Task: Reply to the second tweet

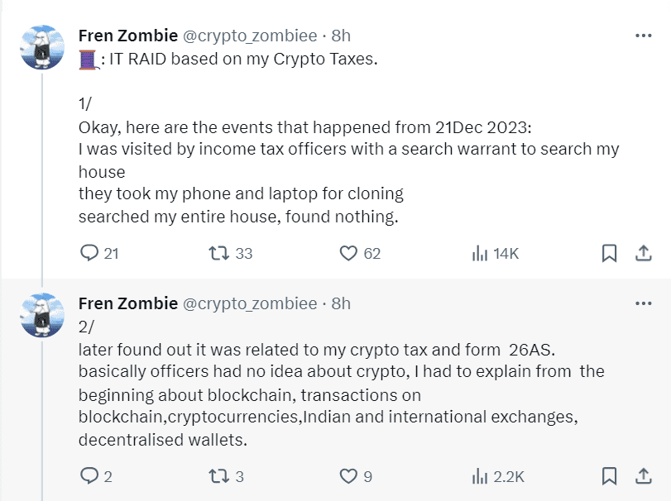Action: click(x=90, y=477)
